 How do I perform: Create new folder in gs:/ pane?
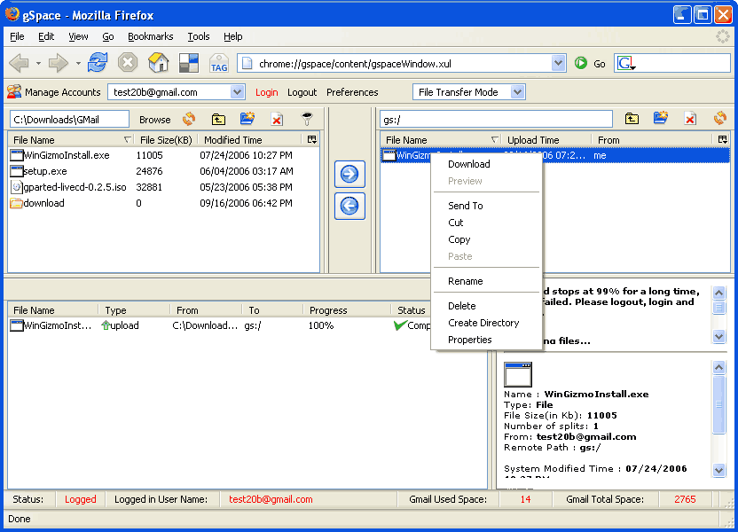tap(661, 118)
